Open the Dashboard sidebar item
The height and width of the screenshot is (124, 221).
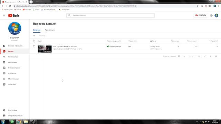pos(15,46)
